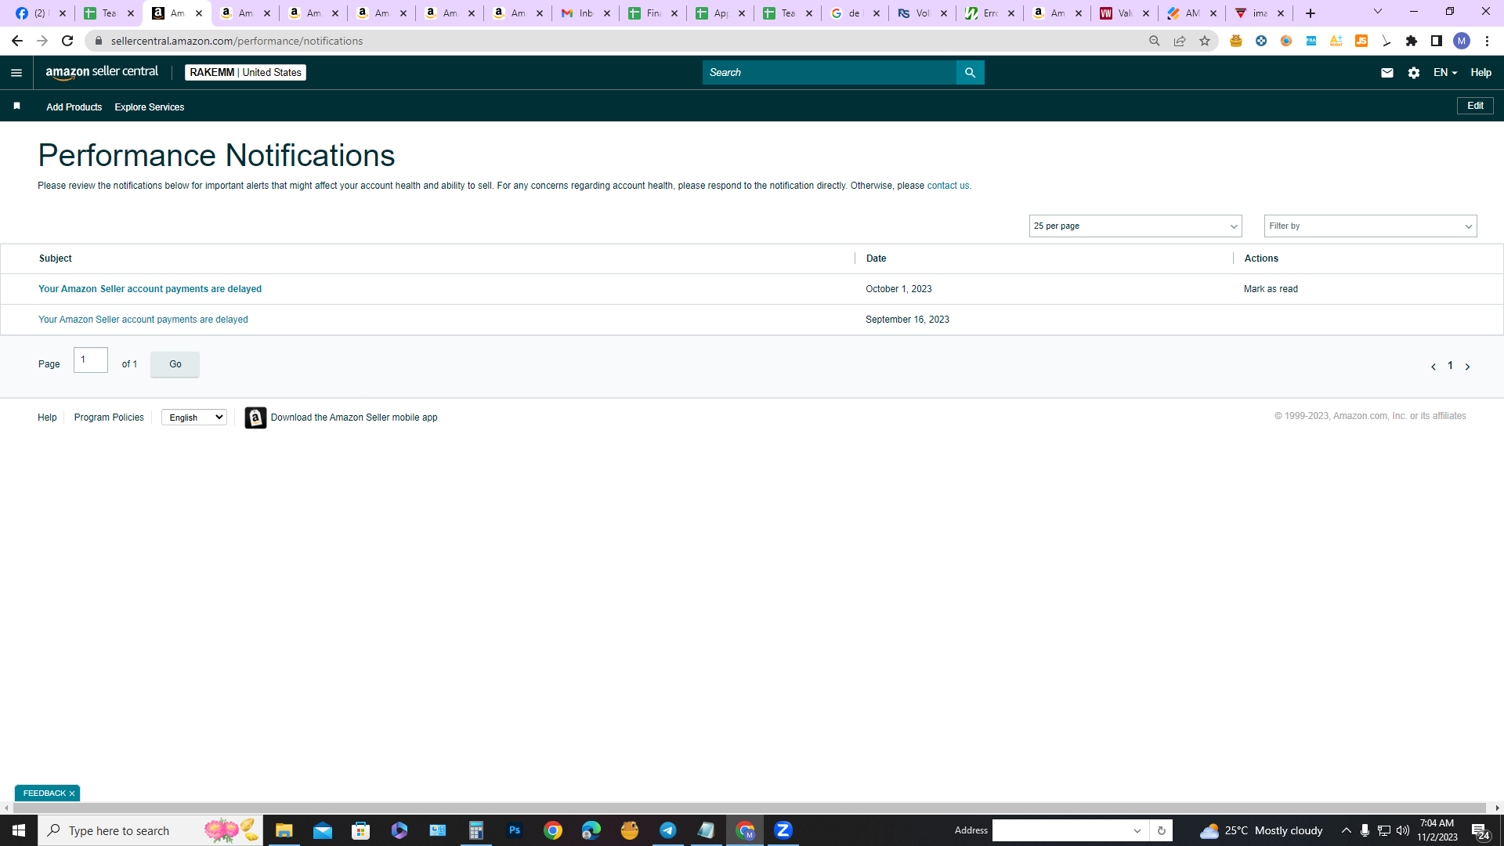Screen dimensions: 1504x846
Task: Open the Seller Central hamburger menu
Action: tap(16, 73)
